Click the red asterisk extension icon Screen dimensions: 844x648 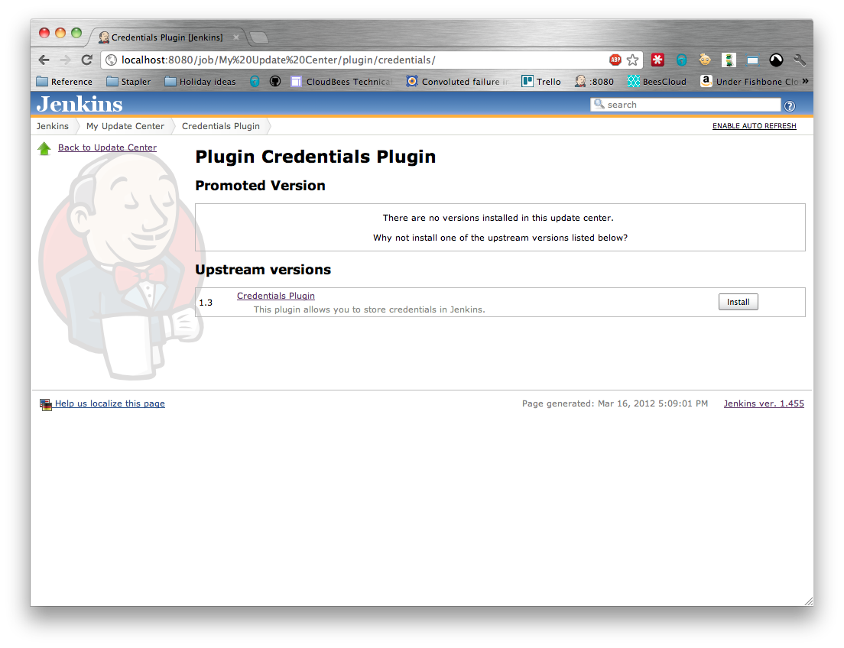click(657, 60)
